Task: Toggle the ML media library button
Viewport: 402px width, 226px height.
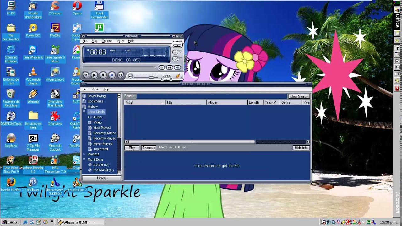Action: point(177,67)
